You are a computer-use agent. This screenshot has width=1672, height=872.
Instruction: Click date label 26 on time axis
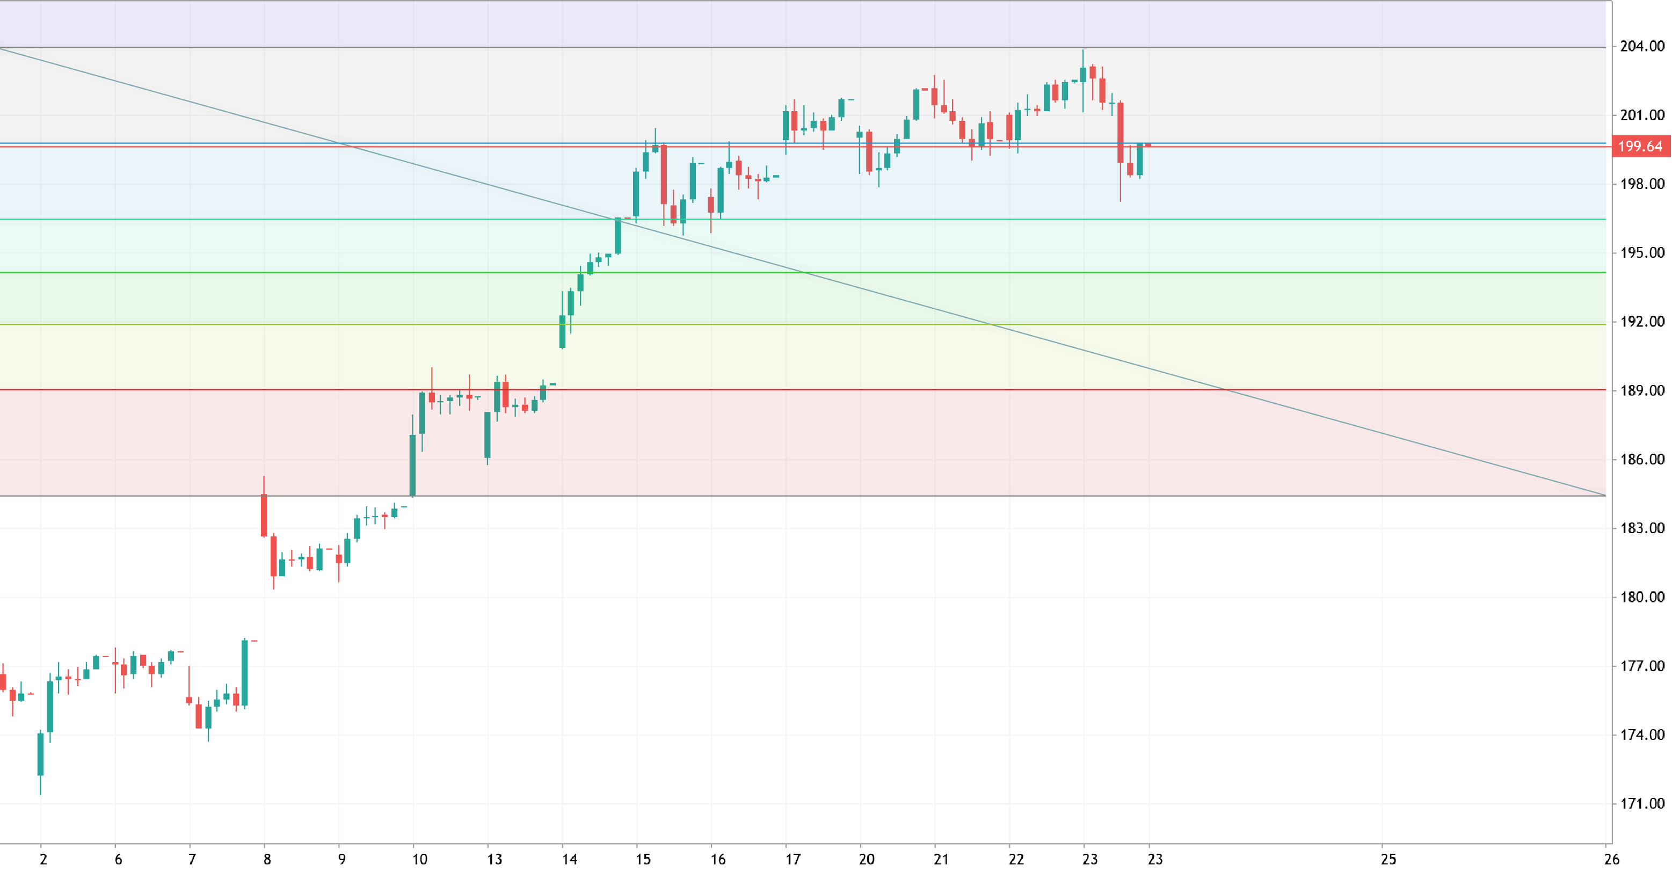pyautogui.click(x=1611, y=859)
